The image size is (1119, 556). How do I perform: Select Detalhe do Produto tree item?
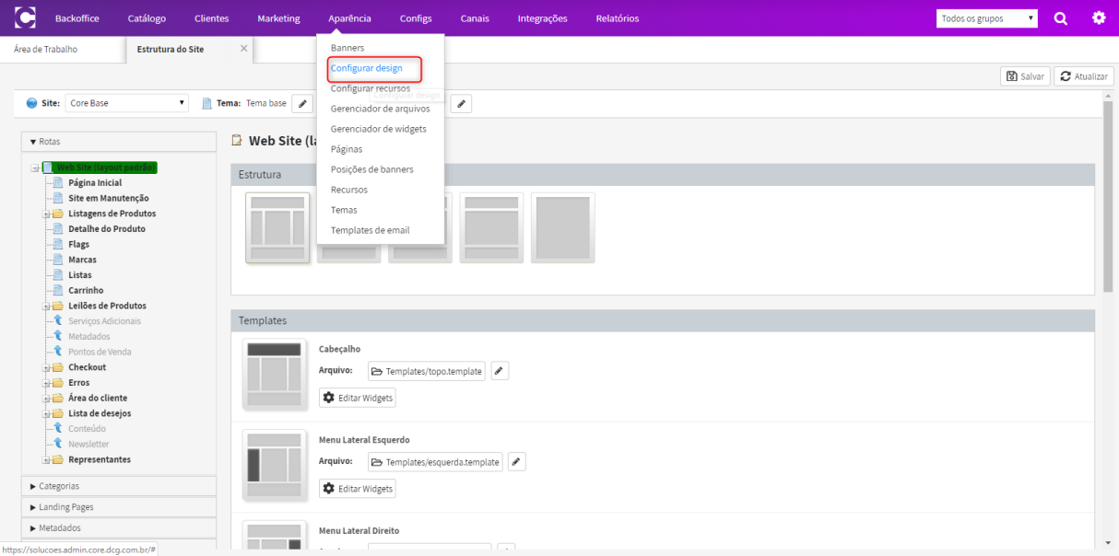(107, 229)
